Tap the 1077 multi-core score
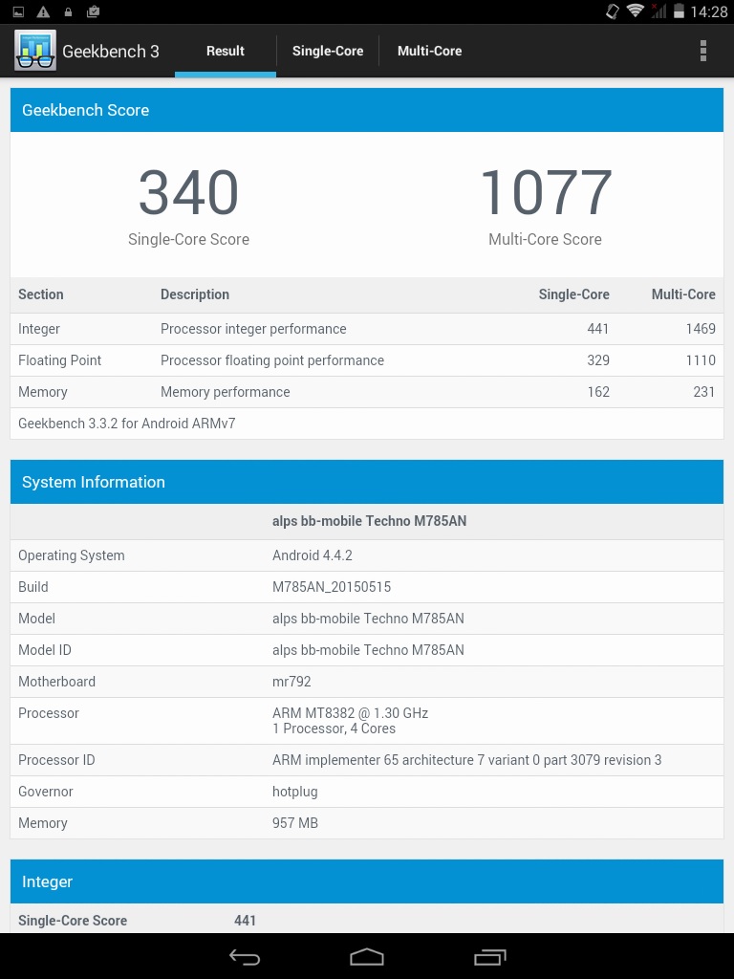 (546, 192)
